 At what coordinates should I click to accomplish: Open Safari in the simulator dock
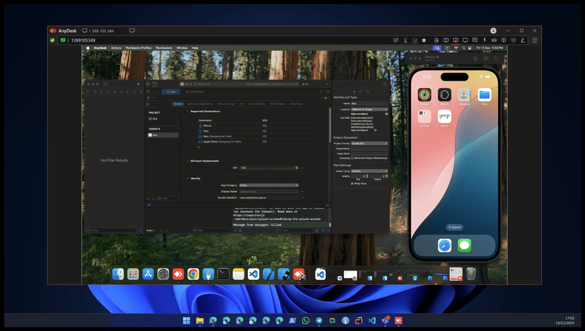pyautogui.click(x=445, y=246)
